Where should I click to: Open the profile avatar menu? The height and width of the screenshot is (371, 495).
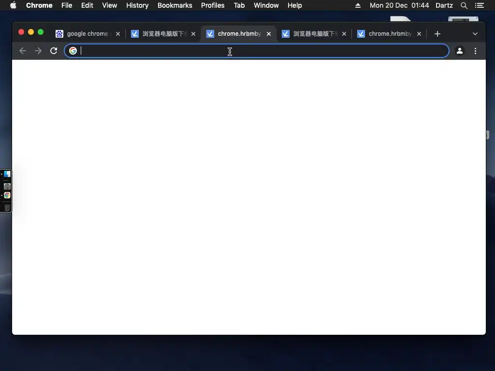pos(460,51)
